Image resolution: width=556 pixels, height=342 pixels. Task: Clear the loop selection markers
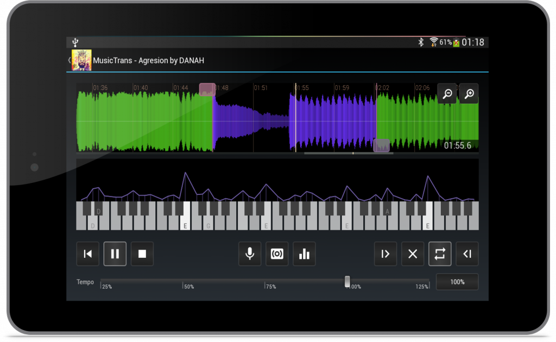coord(413,254)
